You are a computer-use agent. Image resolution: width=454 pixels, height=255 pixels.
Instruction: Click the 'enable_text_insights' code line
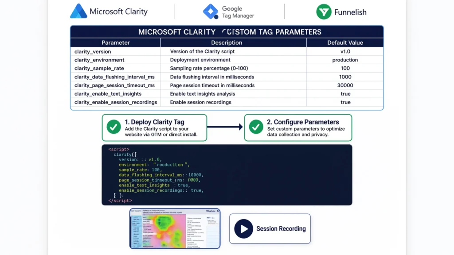[x=155, y=185]
